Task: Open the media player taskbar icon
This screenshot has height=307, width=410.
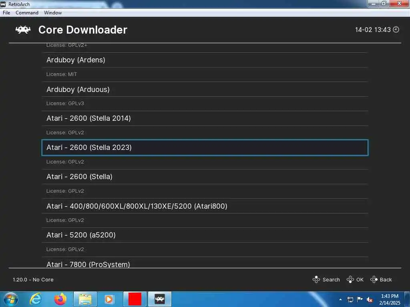Action: 109,299
